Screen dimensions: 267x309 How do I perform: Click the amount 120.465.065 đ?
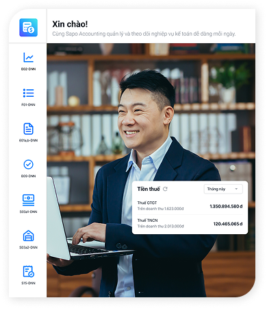click(228, 224)
